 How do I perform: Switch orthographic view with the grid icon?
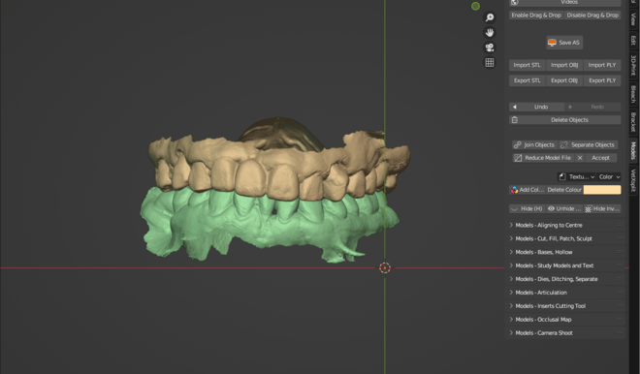[x=490, y=62]
